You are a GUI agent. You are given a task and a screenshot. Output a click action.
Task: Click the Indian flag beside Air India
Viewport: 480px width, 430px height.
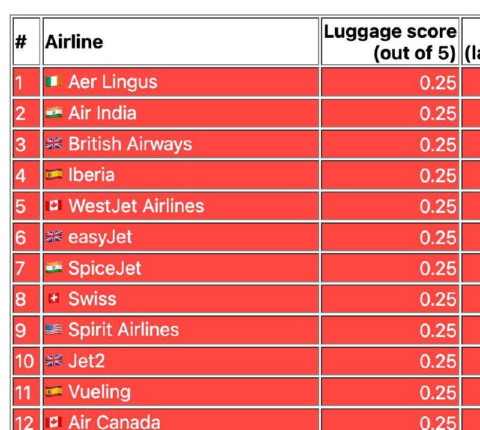click(x=53, y=113)
